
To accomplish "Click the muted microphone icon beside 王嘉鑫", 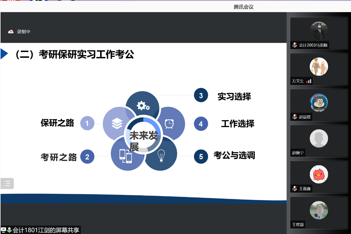I will (x=295, y=189).
